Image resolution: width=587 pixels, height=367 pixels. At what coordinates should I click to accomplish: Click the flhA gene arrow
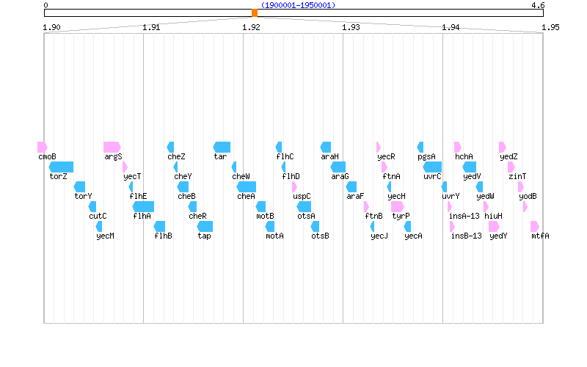click(x=143, y=206)
